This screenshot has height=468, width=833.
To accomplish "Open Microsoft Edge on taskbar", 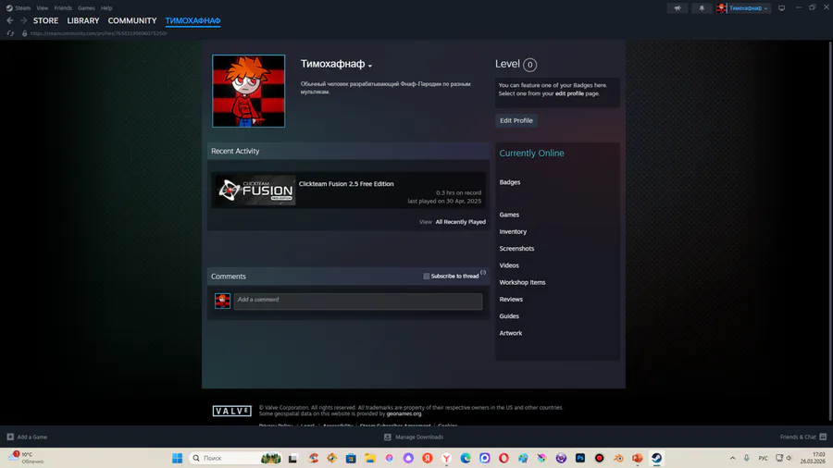I will tap(466, 458).
